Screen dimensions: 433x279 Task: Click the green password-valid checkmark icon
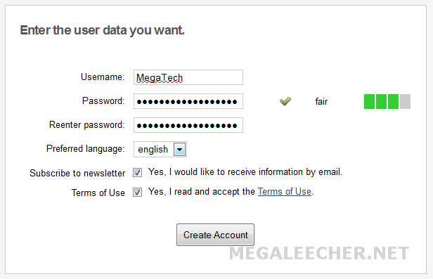[285, 101]
